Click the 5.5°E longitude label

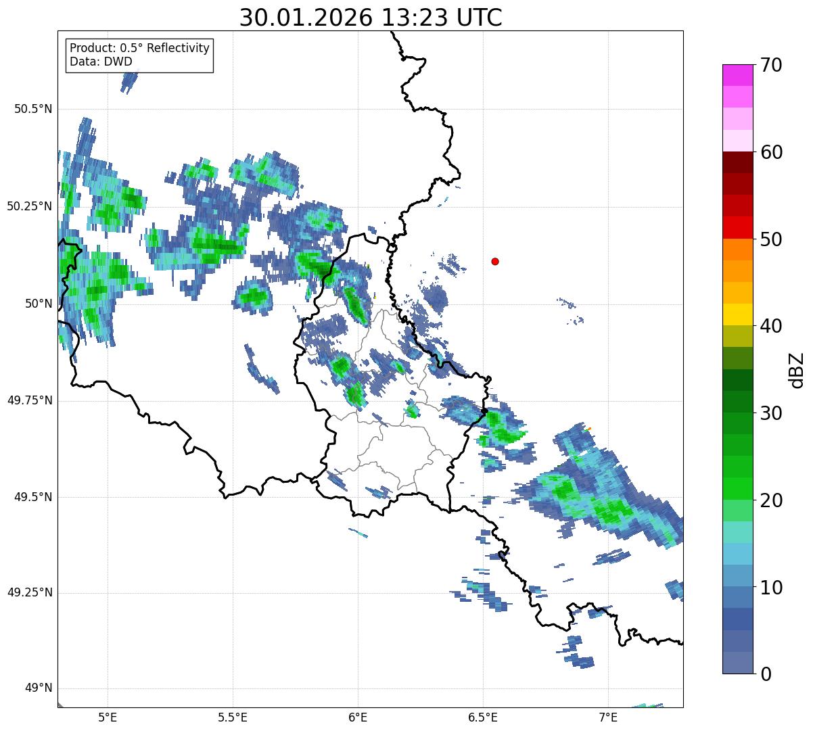coord(233,717)
